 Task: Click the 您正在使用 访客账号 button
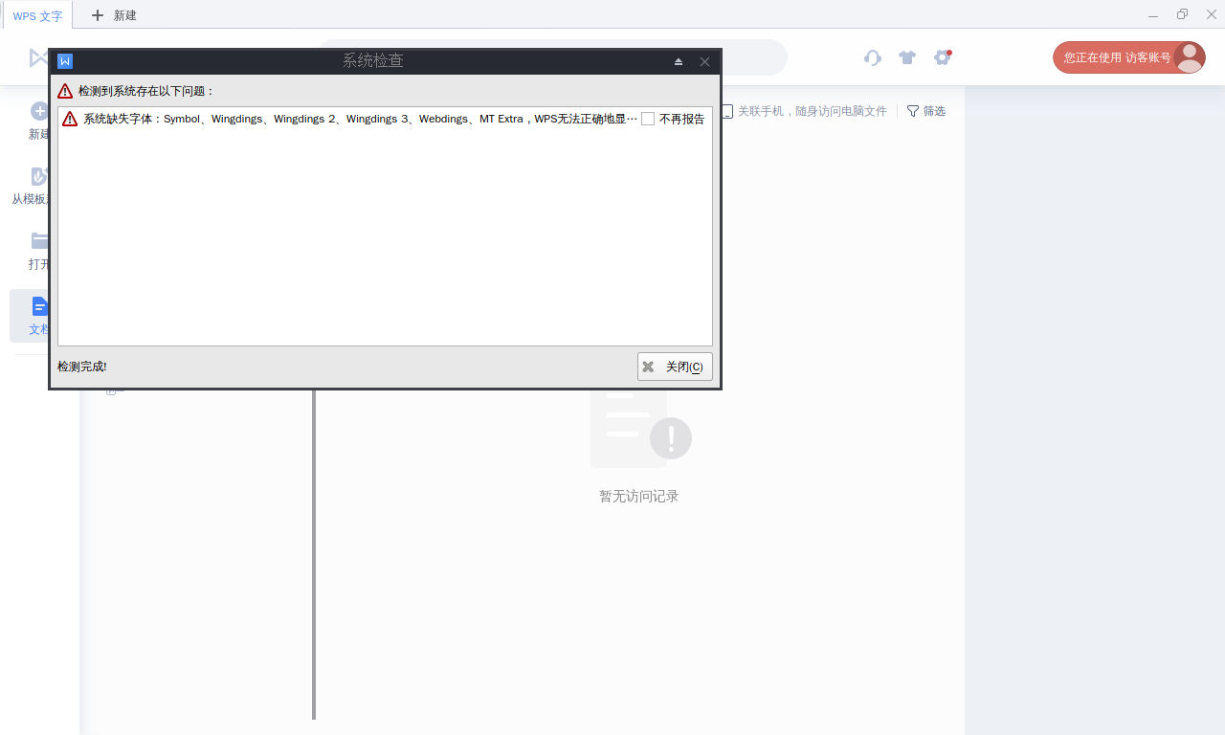(1128, 57)
